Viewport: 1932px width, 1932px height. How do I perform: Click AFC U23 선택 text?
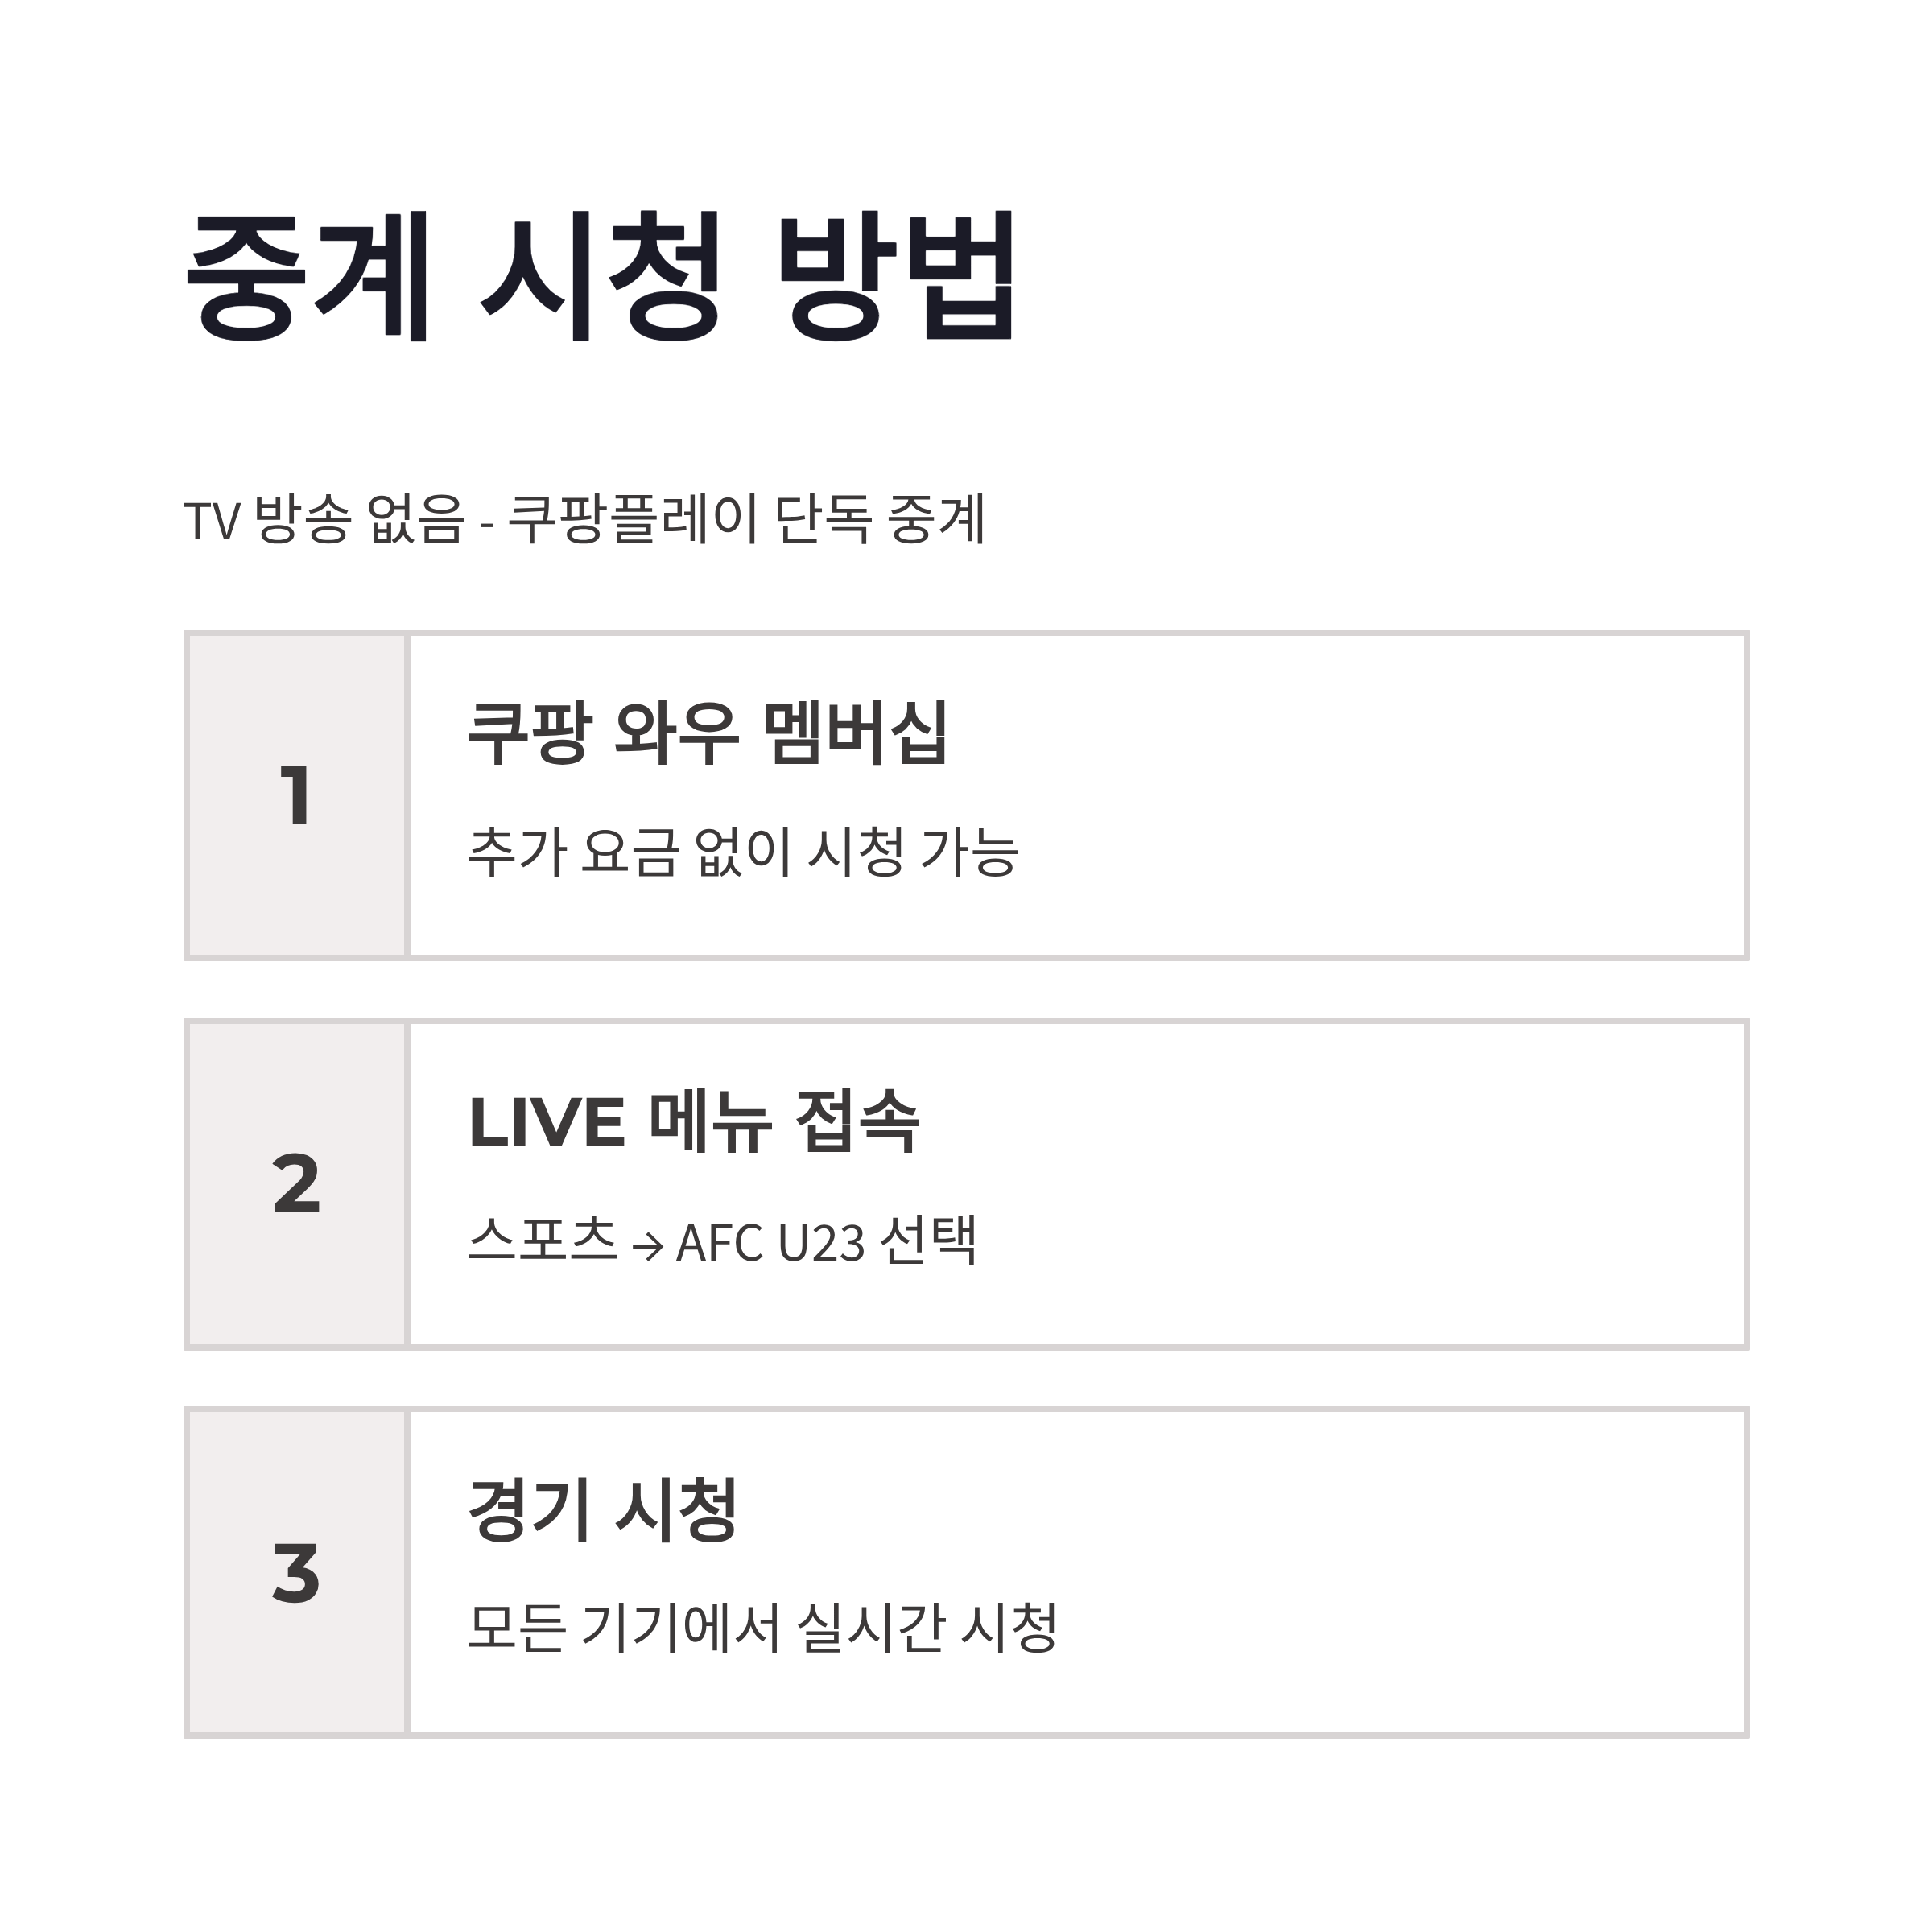(826, 1241)
